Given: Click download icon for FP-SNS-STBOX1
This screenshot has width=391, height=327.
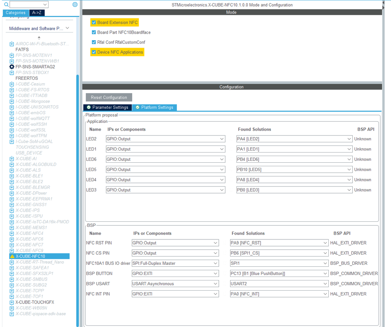Looking at the screenshot, I should coord(12,72).
